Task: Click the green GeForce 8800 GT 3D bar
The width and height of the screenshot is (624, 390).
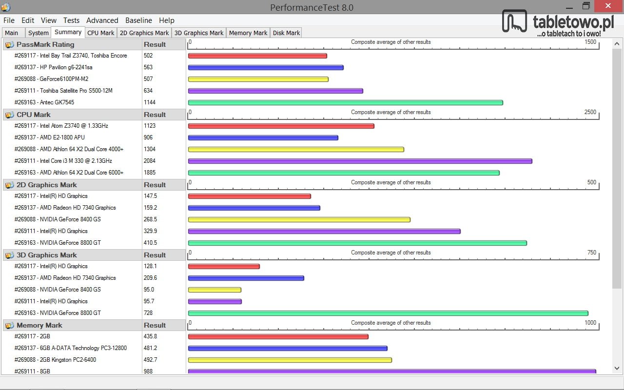Action: coord(388,313)
